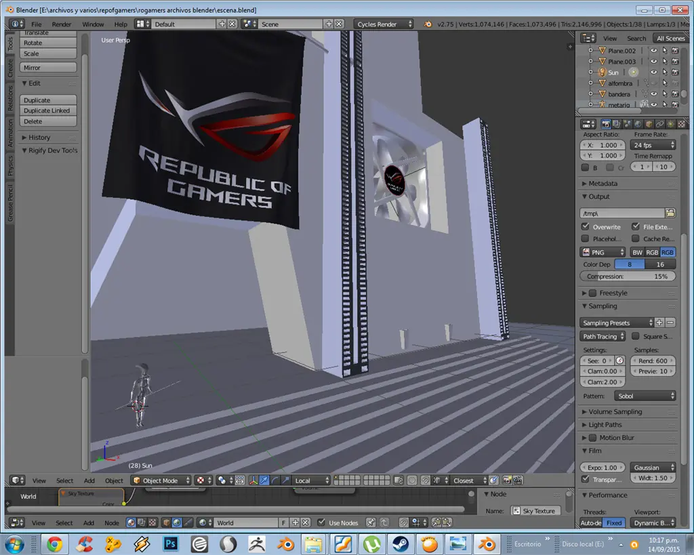
Task: Open the File menu
Action: pos(37,24)
